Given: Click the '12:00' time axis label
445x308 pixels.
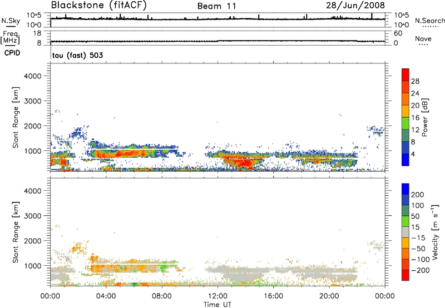Looking at the screenshot, I should (x=217, y=296).
